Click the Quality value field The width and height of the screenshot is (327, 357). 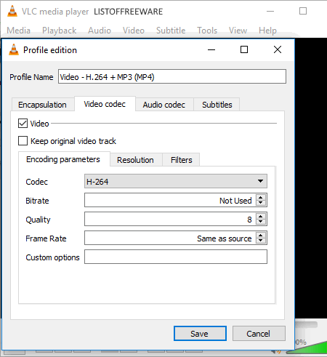(x=170, y=219)
